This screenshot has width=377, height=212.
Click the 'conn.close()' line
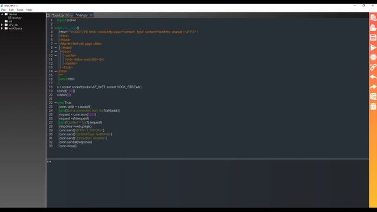point(68,146)
